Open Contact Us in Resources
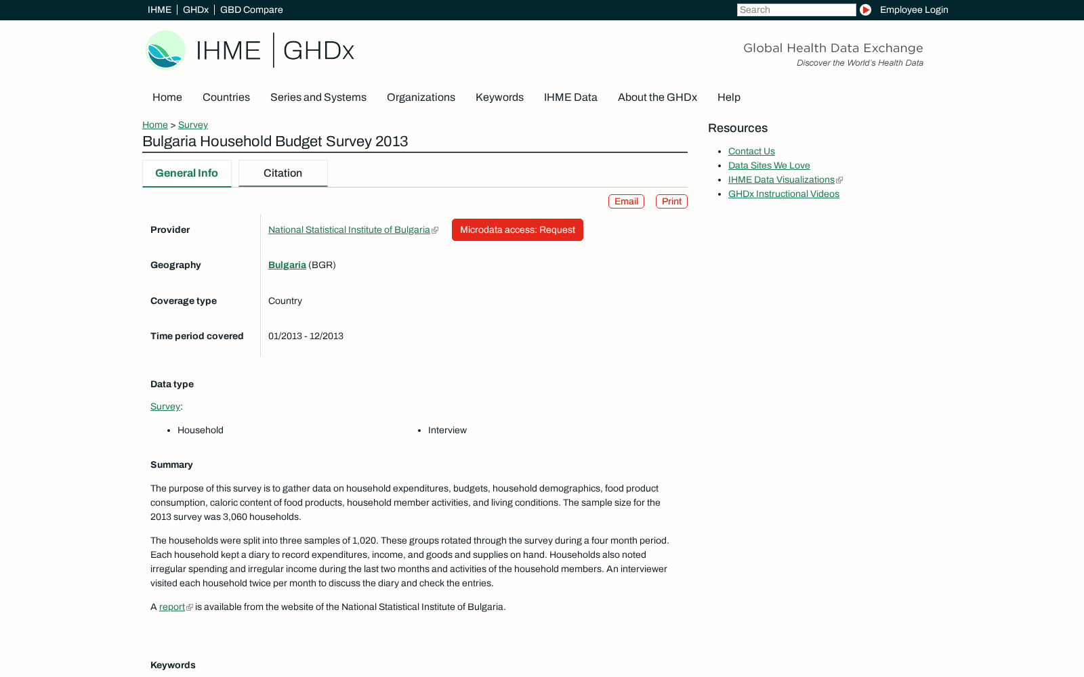 click(751, 152)
